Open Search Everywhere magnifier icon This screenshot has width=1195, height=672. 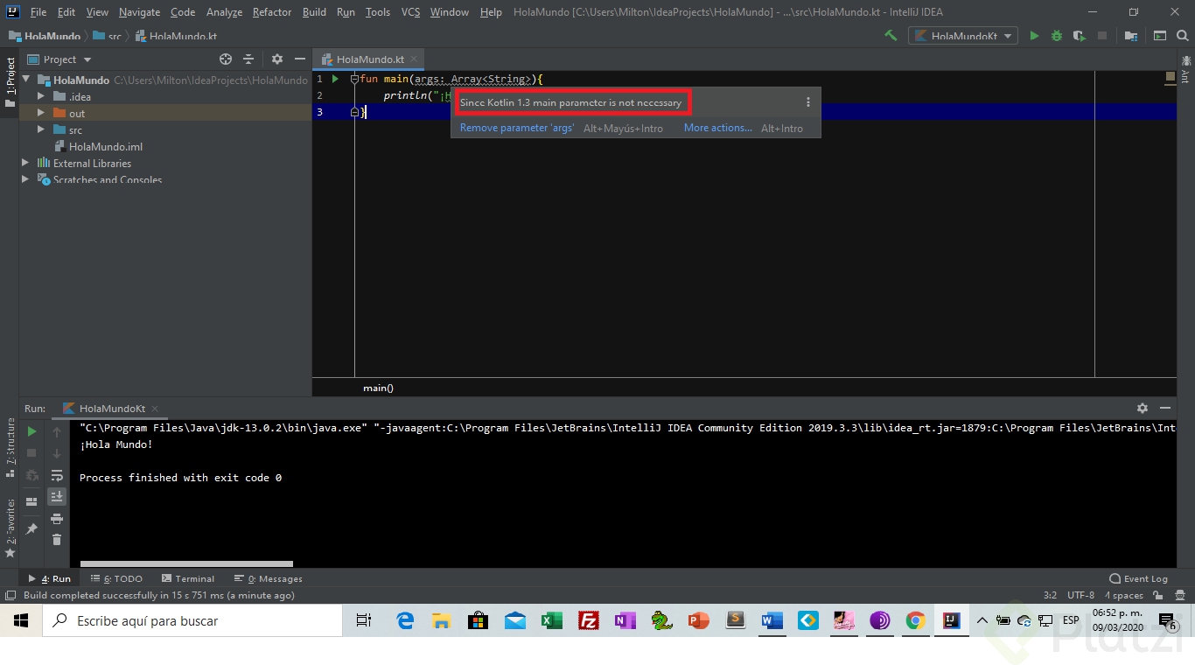(x=1184, y=36)
